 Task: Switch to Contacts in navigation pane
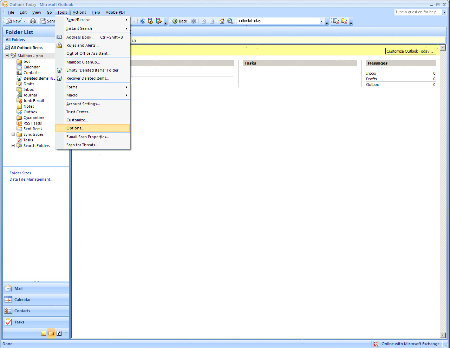coord(36,311)
